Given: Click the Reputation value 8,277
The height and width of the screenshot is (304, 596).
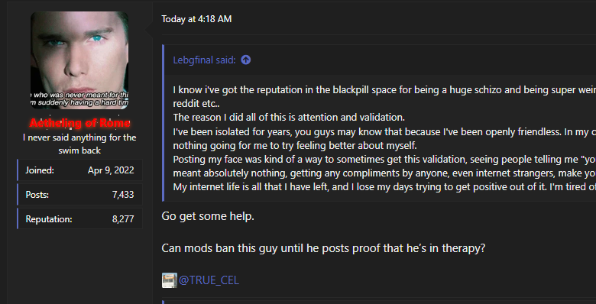Looking at the screenshot, I should tap(123, 219).
